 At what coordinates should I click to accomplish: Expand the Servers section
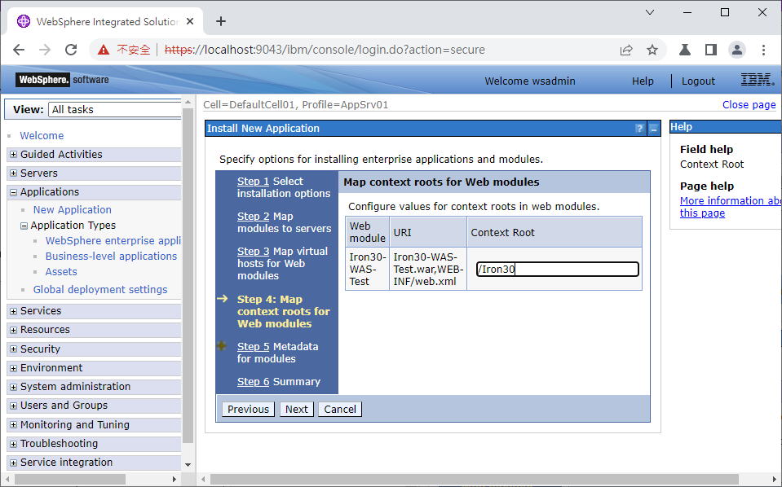[14, 173]
